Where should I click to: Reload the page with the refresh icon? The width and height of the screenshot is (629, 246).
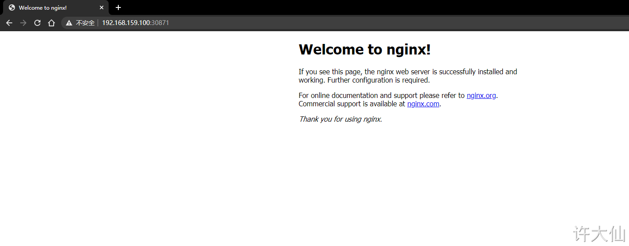[37, 23]
